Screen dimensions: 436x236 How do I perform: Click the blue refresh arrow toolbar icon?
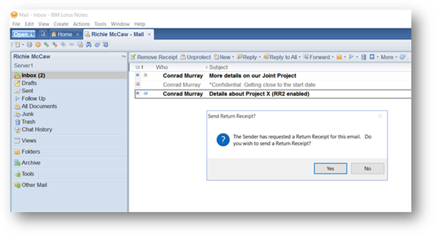pyautogui.click(x=97, y=45)
